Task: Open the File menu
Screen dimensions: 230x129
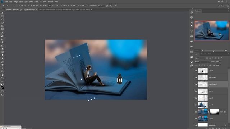Action: [x=6, y=1]
